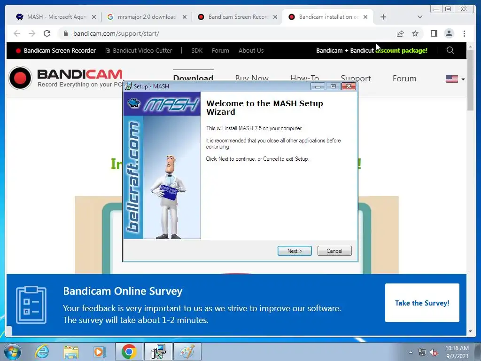481x361 pixels.
Task: Click the share page icon in Chrome
Action: coord(400,33)
